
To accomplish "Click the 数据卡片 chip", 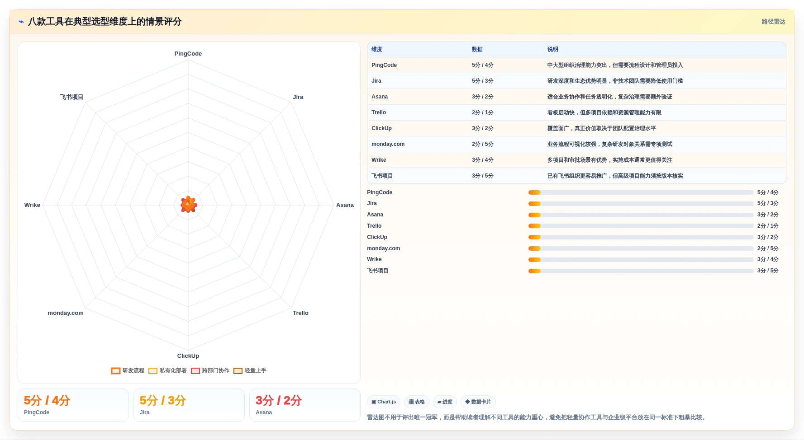I will pyautogui.click(x=478, y=402).
